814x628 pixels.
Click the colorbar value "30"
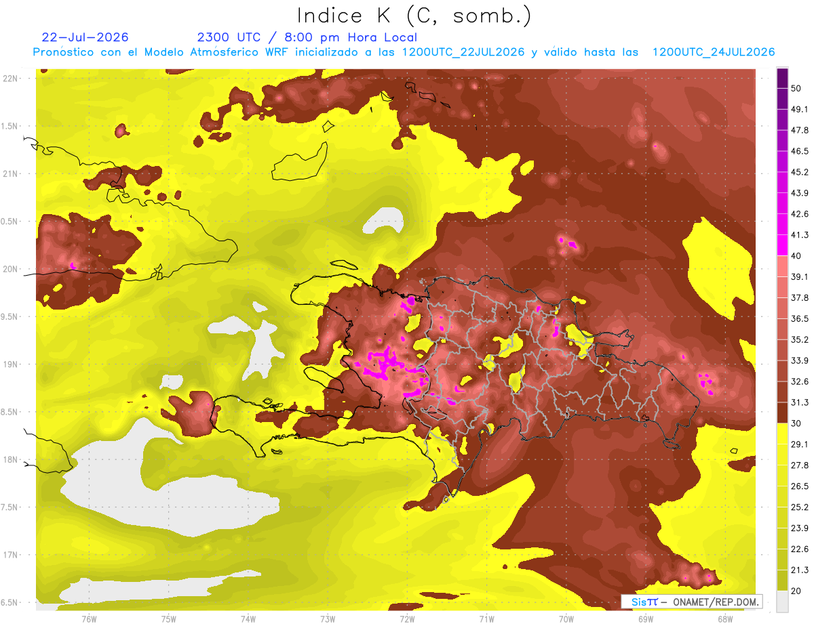coord(796,423)
